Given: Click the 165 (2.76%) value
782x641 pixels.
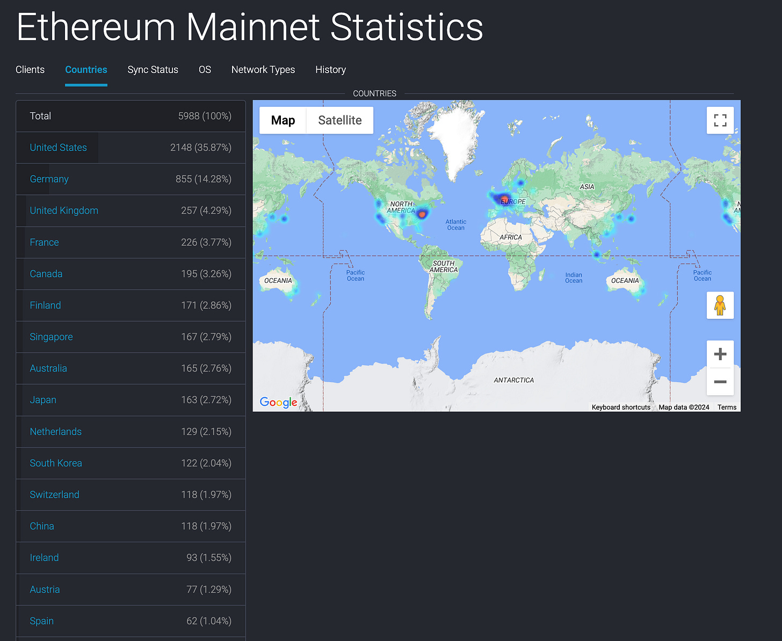Looking at the screenshot, I should [206, 368].
